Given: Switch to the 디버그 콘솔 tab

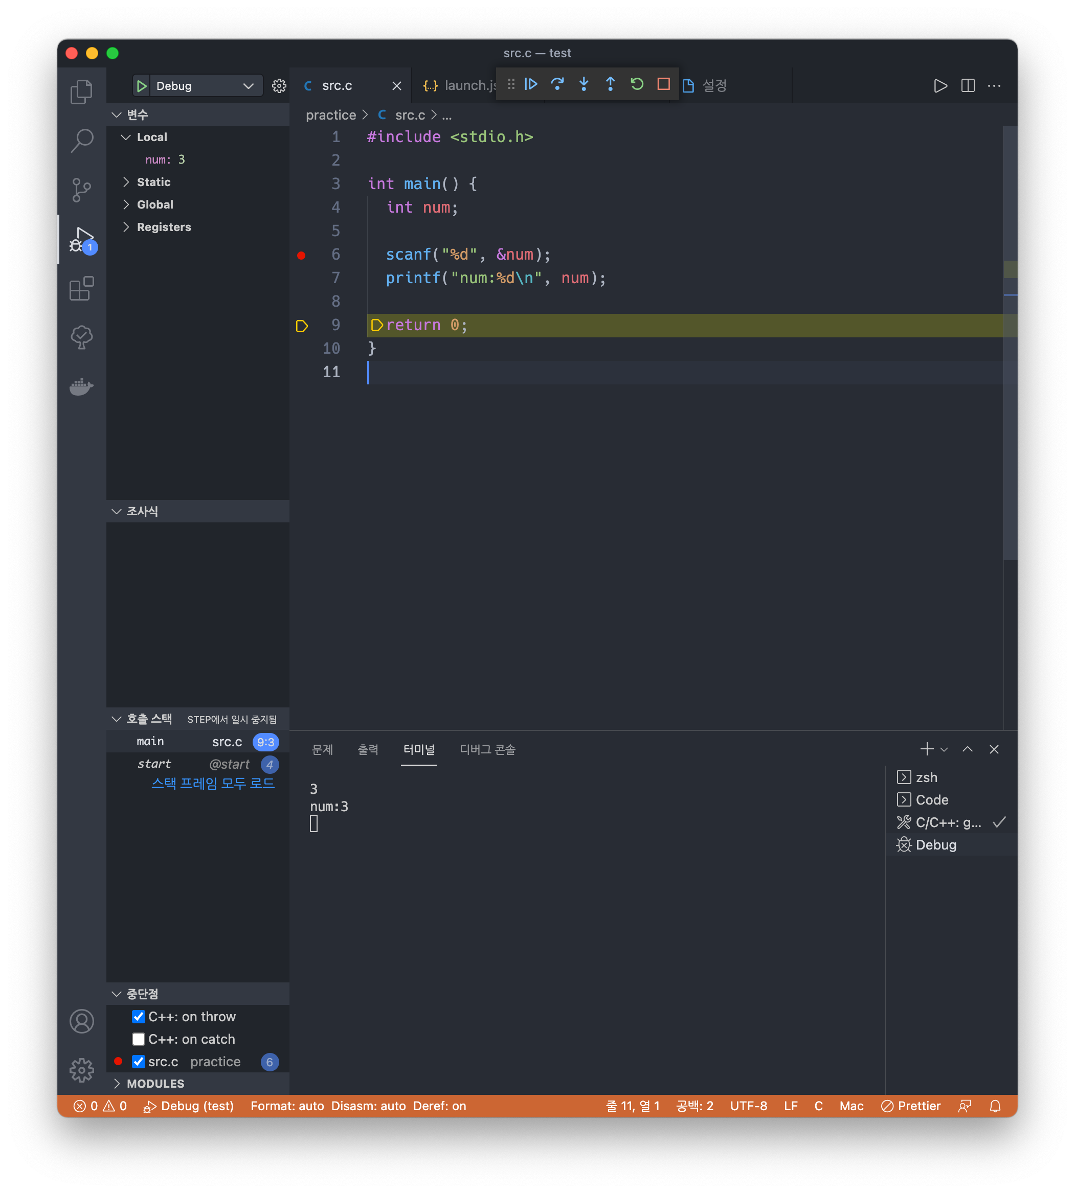Looking at the screenshot, I should tap(487, 750).
